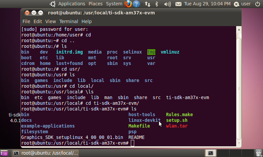Viewport: 263px width, 157px height.
Task: Open the Applications menu
Action: pos(72,4)
